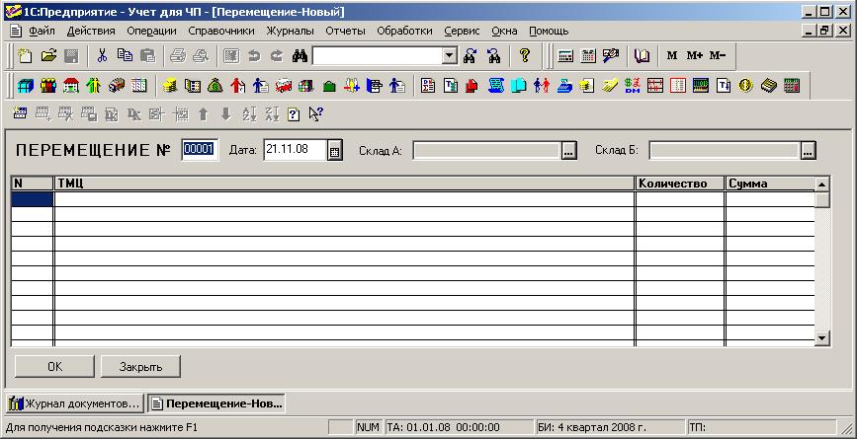Open Склад А selection ellipsis button
The image size is (857, 439).
click(x=568, y=151)
